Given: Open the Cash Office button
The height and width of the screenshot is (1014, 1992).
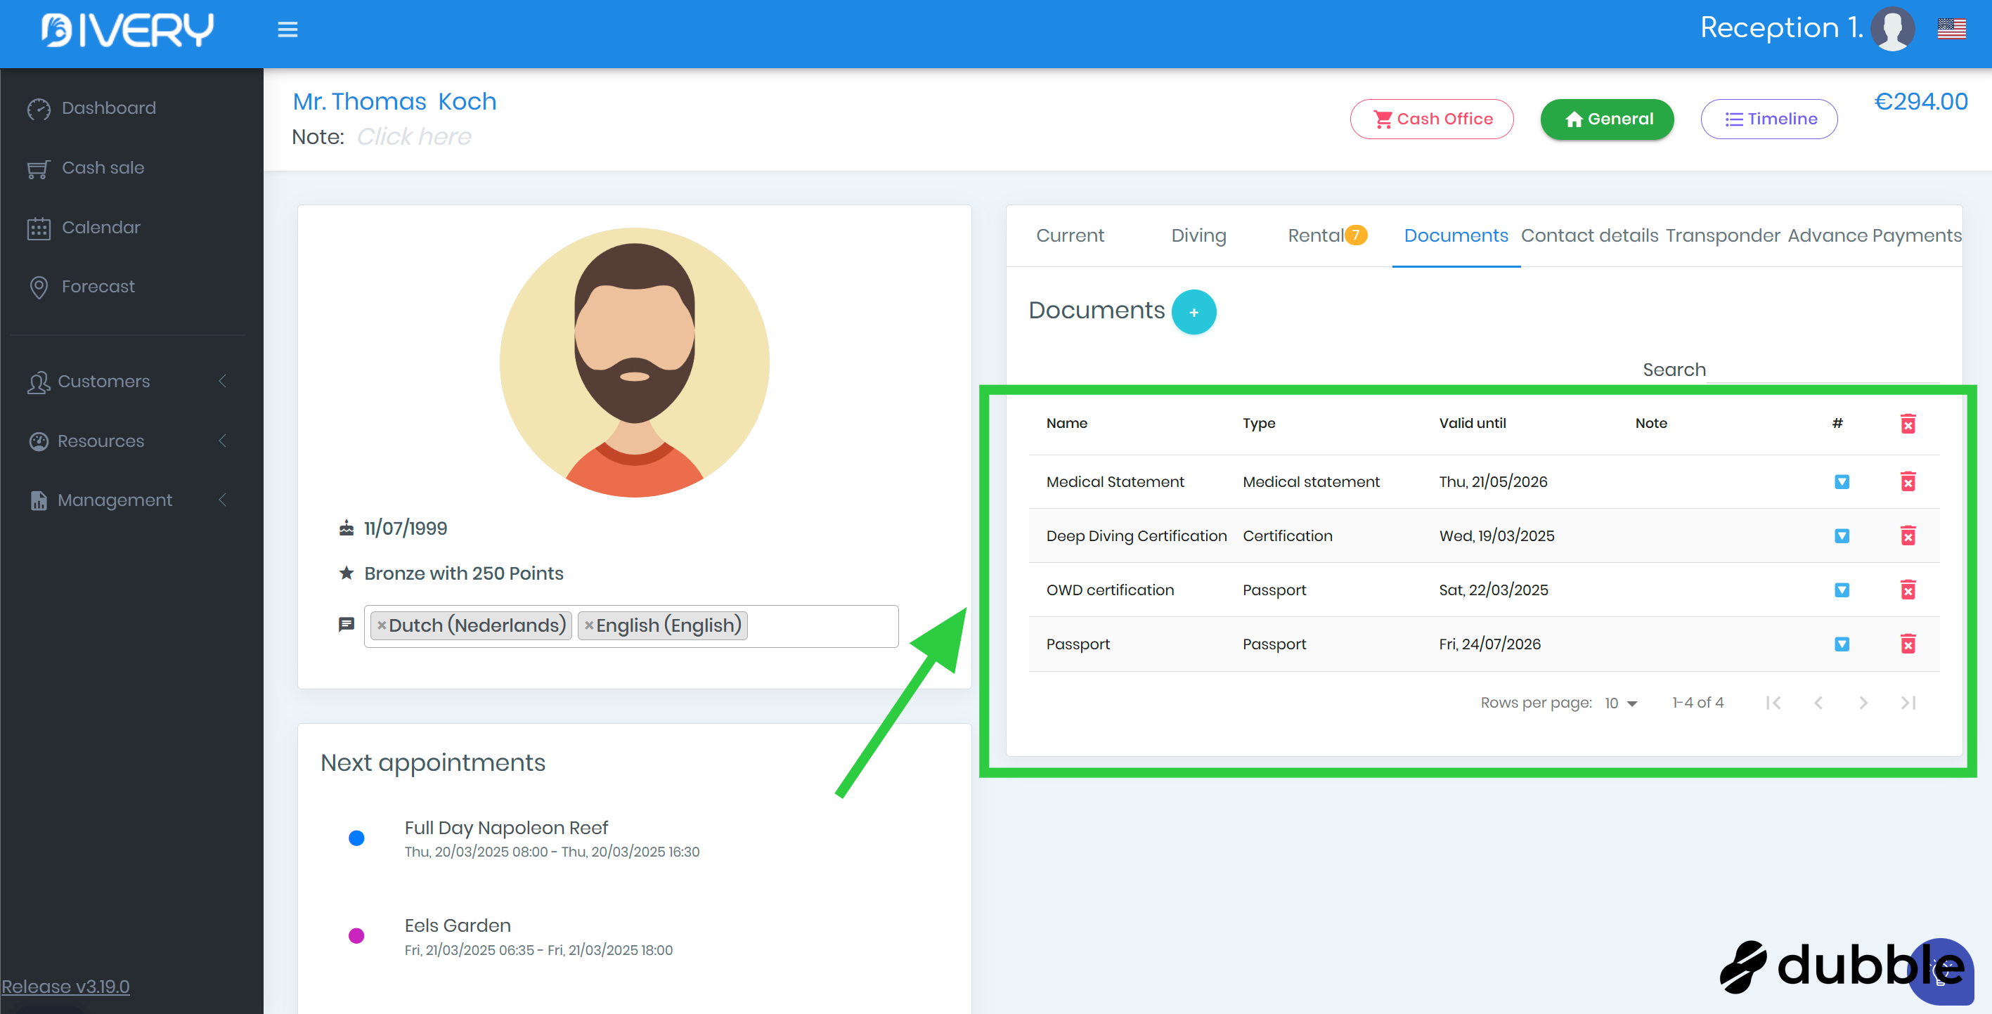Looking at the screenshot, I should (1431, 119).
